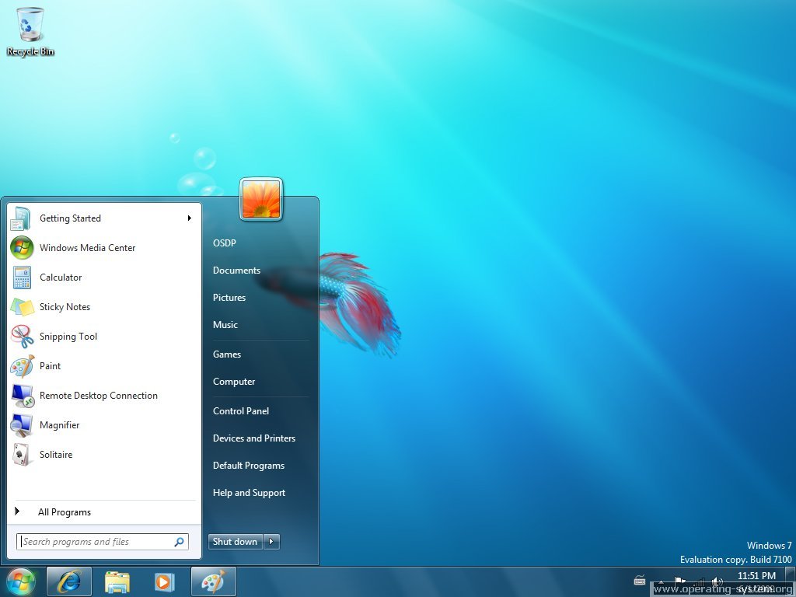The width and height of the screenshot is (796, 597).
Task: Open Internet Explorer from the taskbar
Action: (68, 581)
